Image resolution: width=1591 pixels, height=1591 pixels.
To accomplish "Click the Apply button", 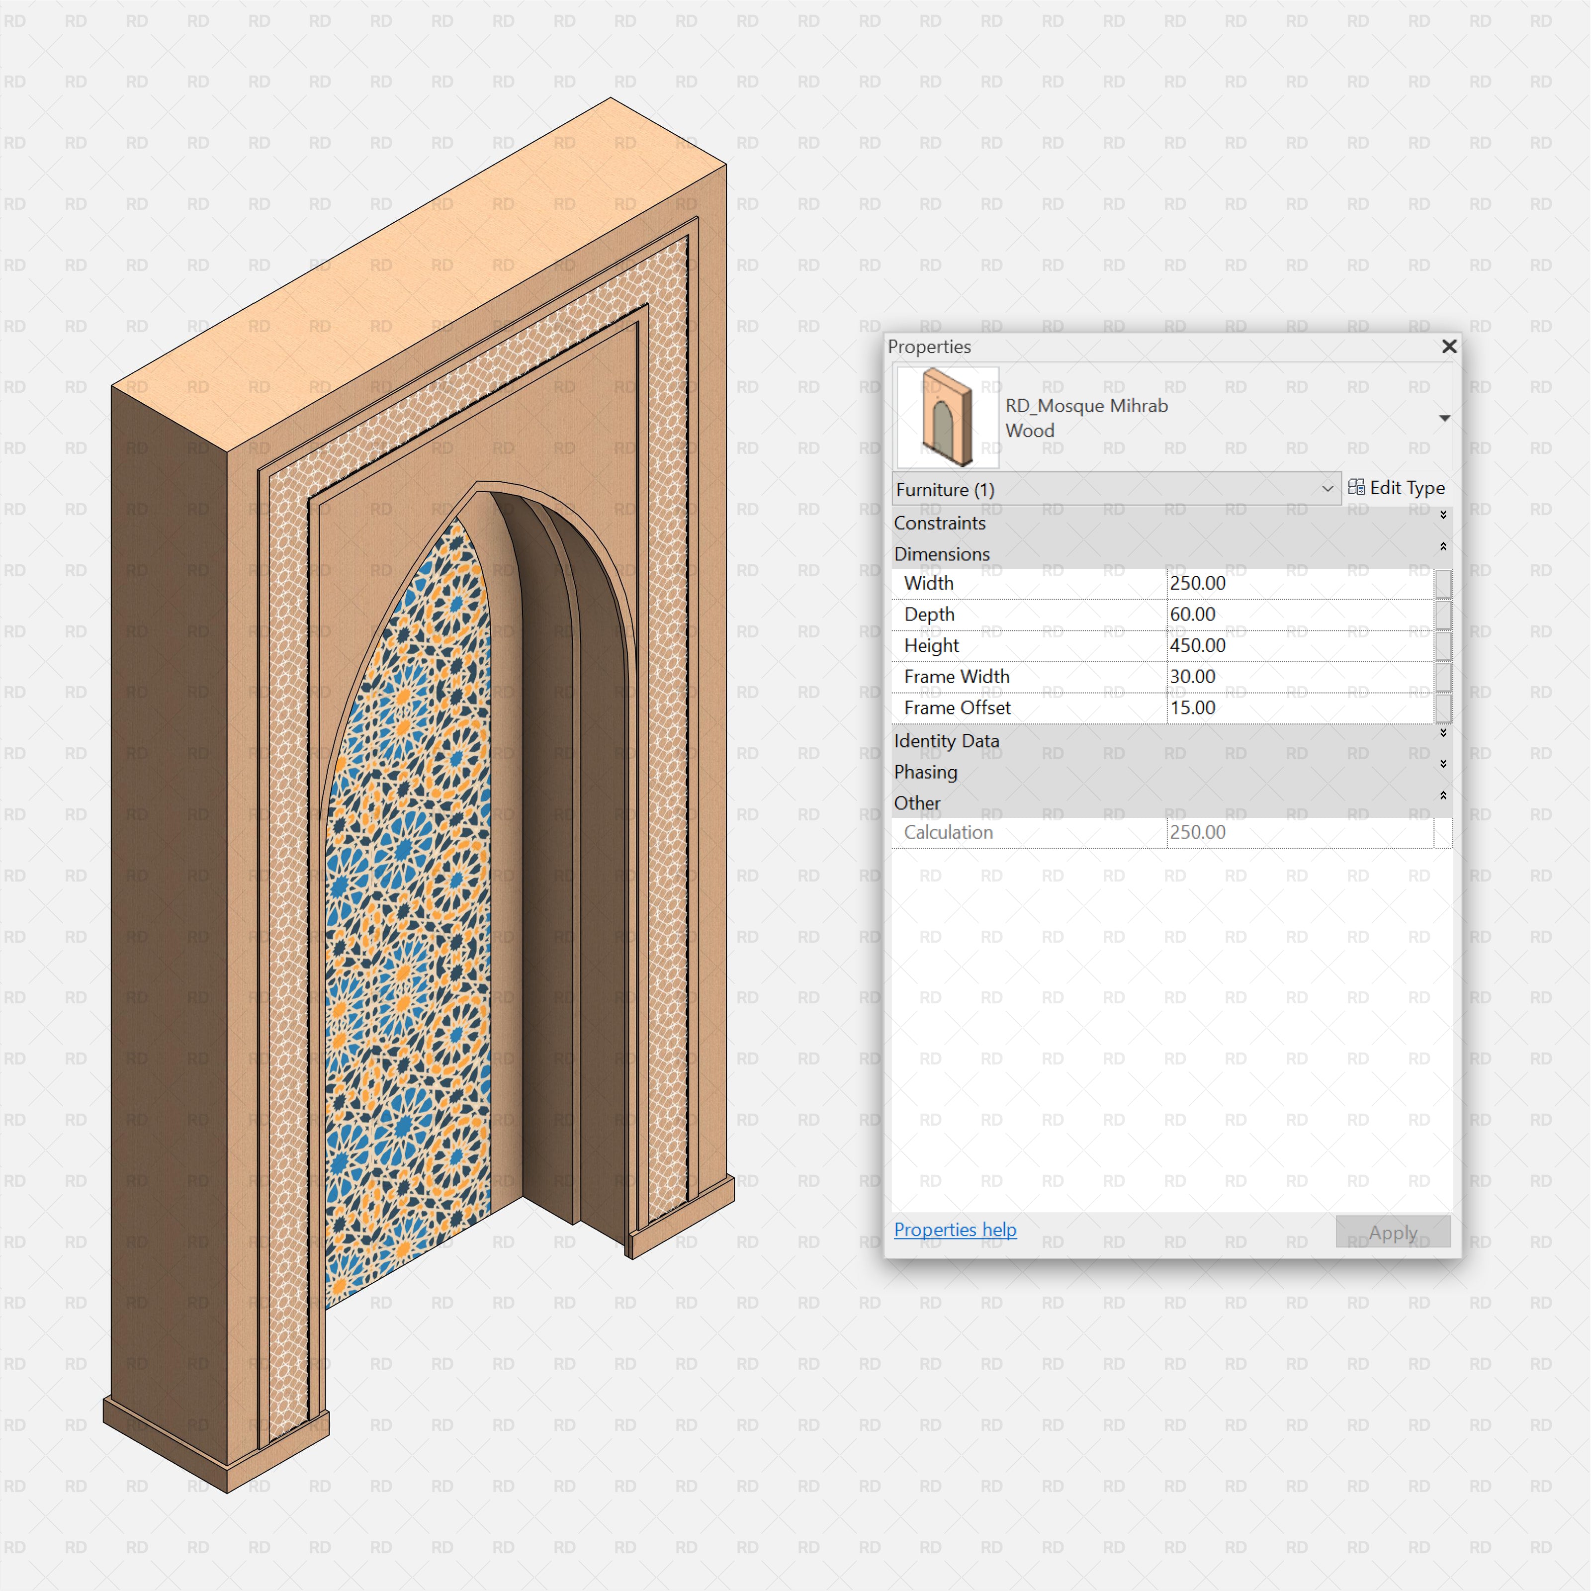I will pyautogui.click(x=1393, y=1232).
